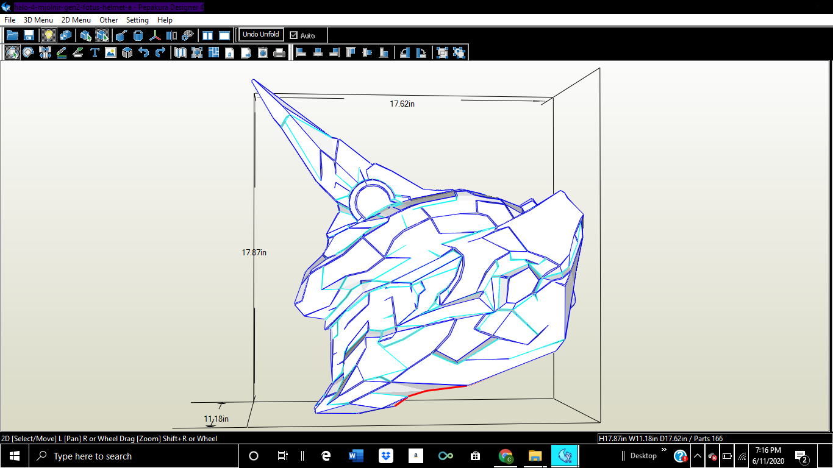The image size is (833, 468).
Task: Open the 3D Menu
Action: click(x=38, y=20)
